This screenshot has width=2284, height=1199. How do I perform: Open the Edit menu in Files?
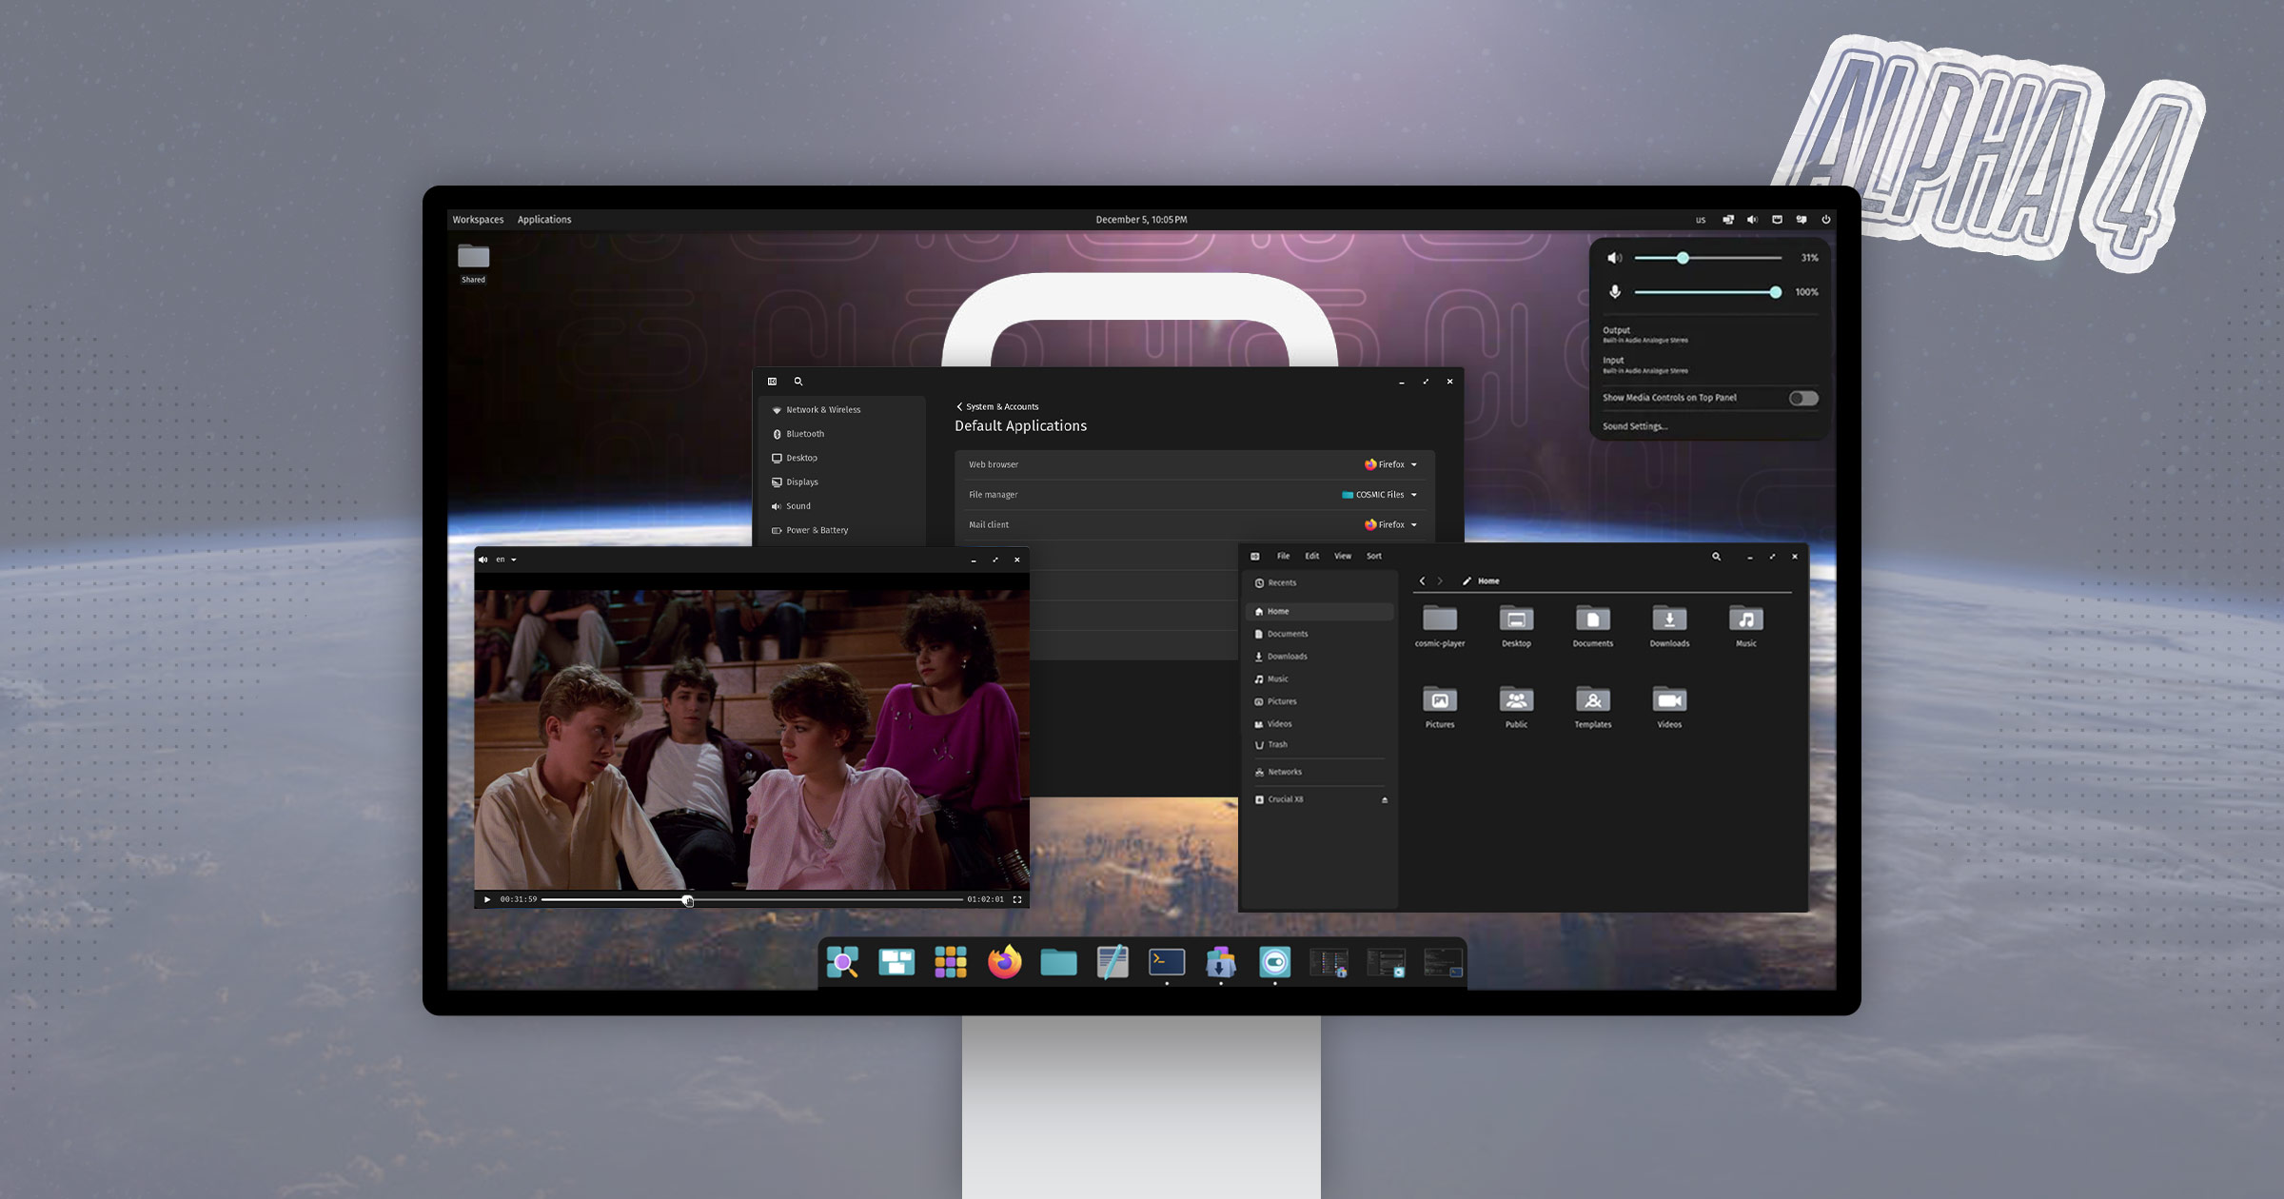1311,557
